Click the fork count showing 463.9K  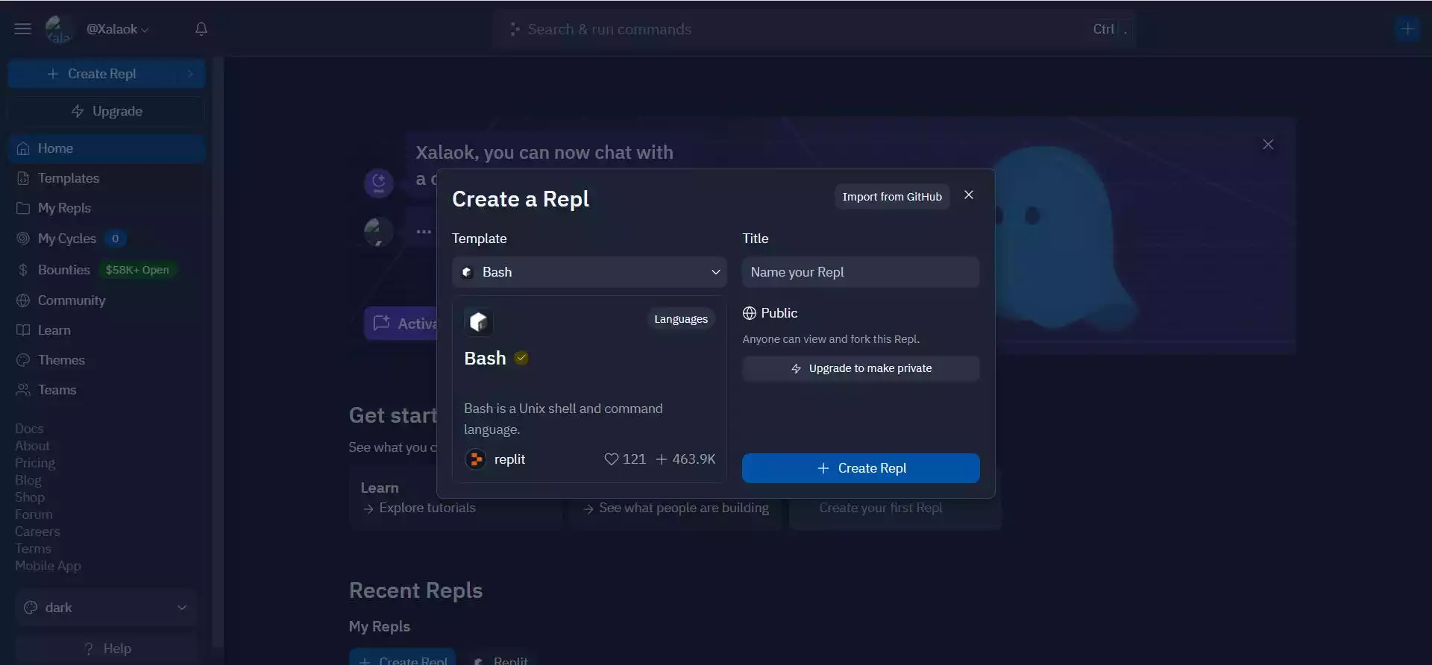[685, 459]
